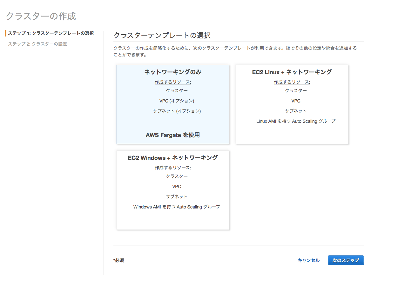Click the VPC (オプション) resource item
This screenshot has width=398, height=284.
[x=177, y=101]
